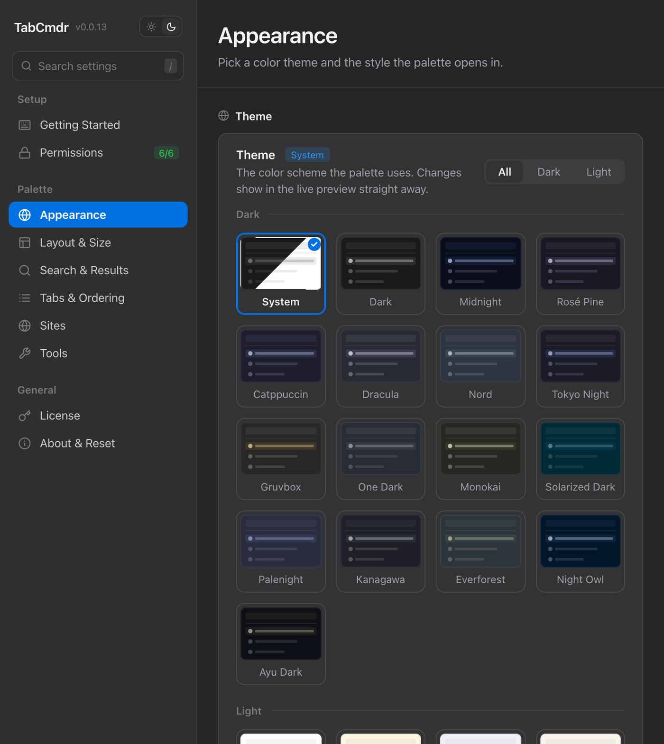Choose the Rosé Pine theme
The image size is (664, 744).
point(581,274)
